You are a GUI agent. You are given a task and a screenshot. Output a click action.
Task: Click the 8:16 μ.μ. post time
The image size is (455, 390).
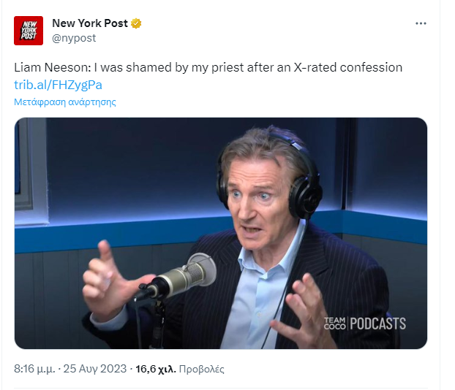34,369
